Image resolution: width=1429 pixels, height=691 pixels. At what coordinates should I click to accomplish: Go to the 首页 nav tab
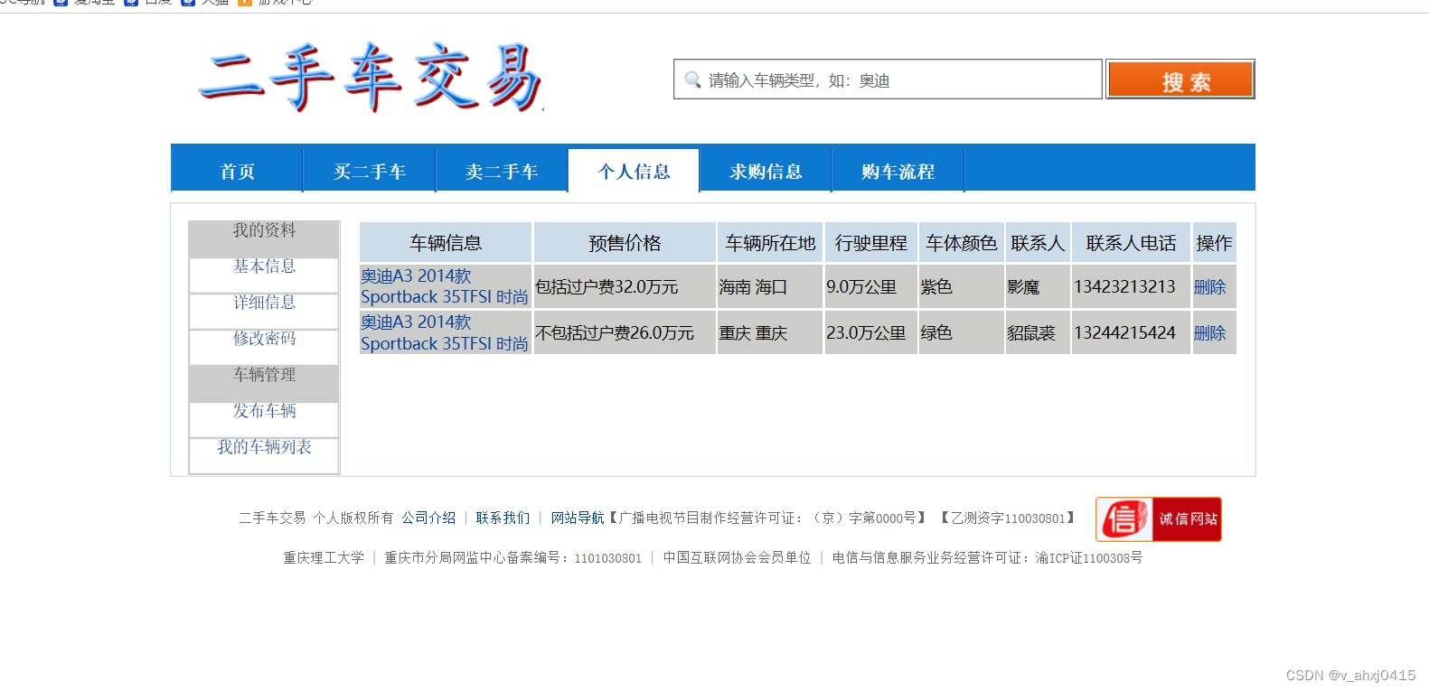[237, 171]
